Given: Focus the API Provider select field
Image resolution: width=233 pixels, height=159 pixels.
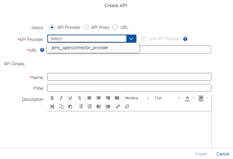Looking at the screenshot, I should pos(87,39).
